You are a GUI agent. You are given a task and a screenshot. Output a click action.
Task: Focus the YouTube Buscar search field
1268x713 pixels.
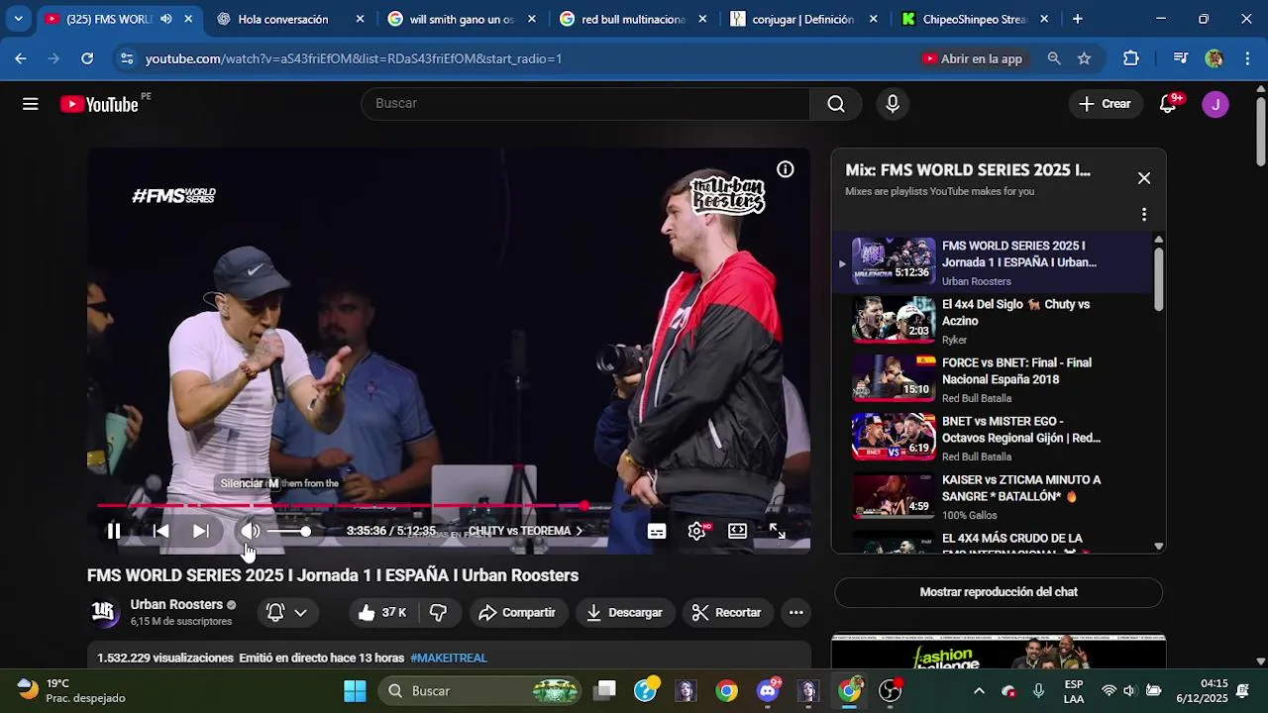point(585,104)
